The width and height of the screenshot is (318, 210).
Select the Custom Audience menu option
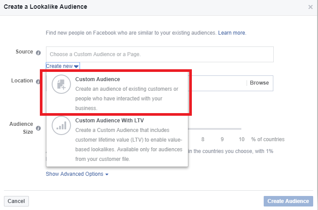[117, 93]
